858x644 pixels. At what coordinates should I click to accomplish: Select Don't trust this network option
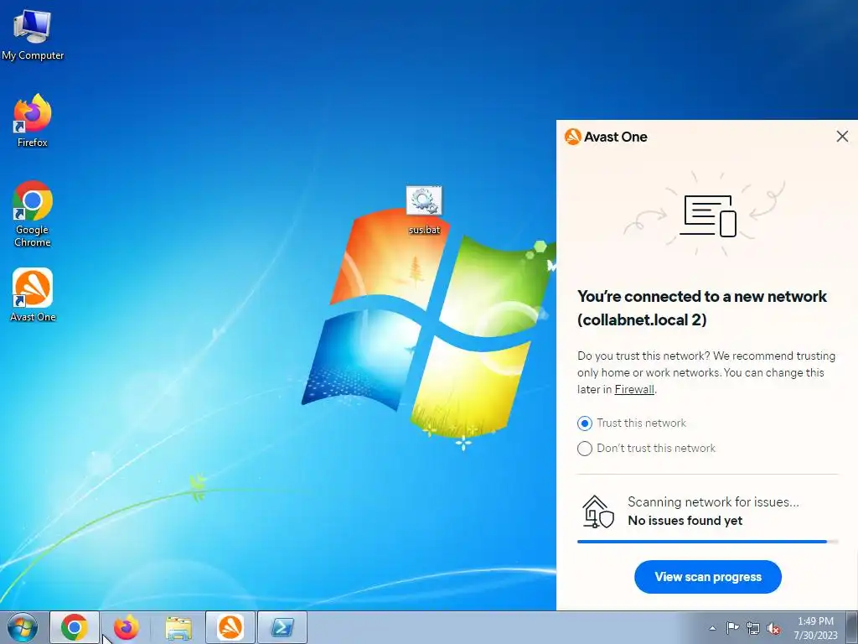(646, 449)
